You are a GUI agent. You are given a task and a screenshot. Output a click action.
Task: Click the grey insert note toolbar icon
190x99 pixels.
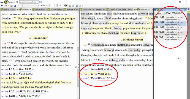[x=80, y=6]
